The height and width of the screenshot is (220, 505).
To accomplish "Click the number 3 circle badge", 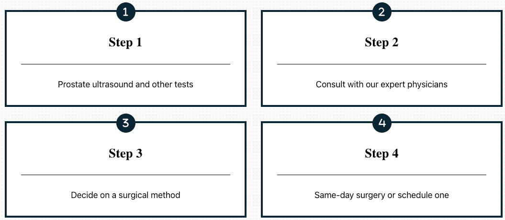I will (125, 123).
